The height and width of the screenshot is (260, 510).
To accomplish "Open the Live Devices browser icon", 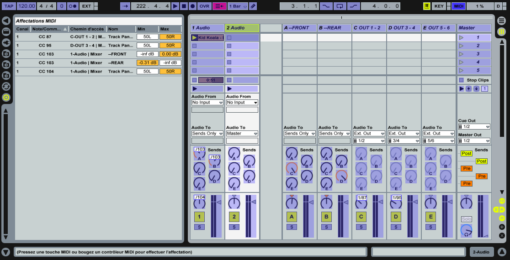I will 6,31.
